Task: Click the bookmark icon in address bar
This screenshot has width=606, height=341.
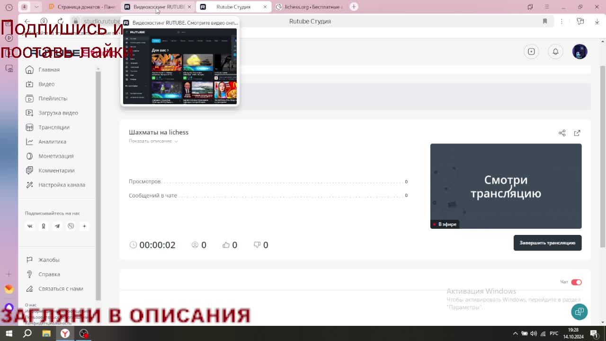Action: pyautogui.click(x=545, y=21)
